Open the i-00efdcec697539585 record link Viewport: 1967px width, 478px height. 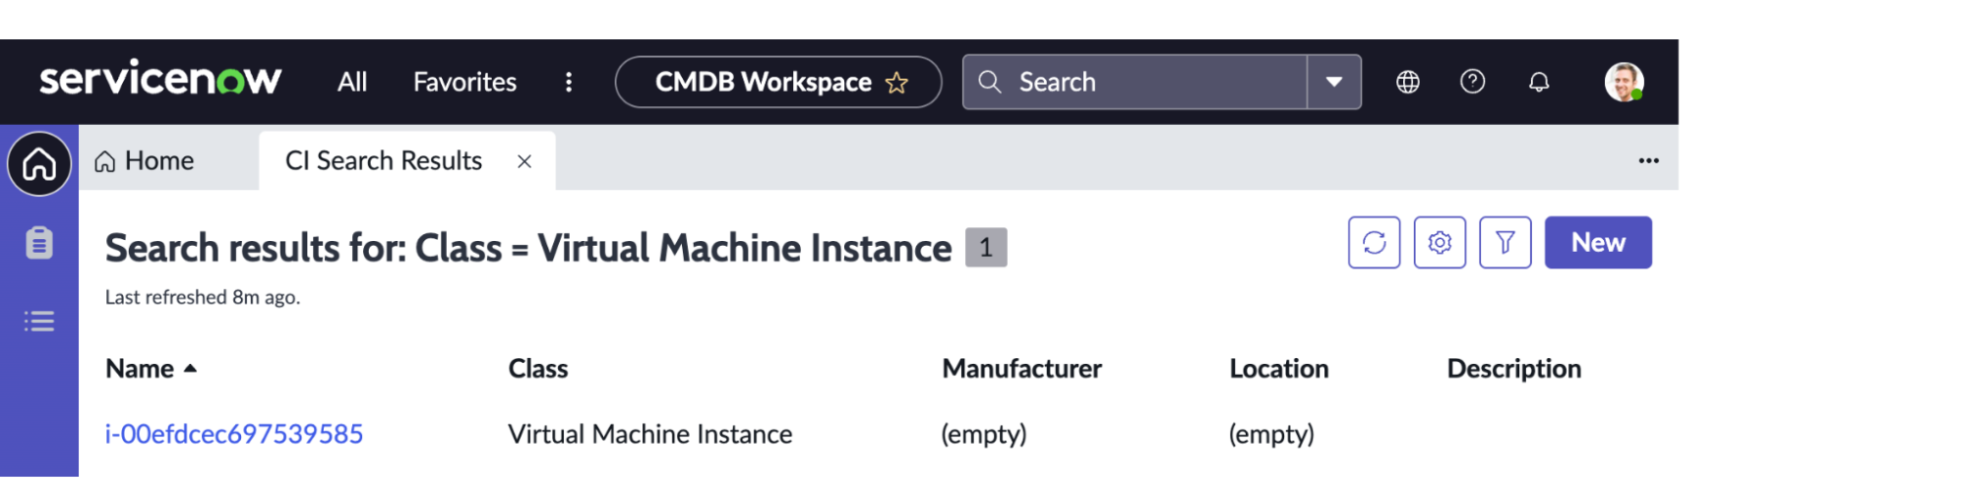pyautogui.click(x=234, y=434)
